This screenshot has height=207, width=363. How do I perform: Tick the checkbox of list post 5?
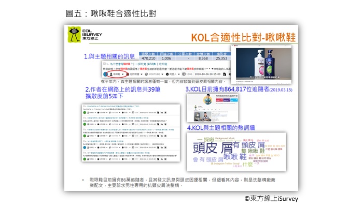click(84, 153)
